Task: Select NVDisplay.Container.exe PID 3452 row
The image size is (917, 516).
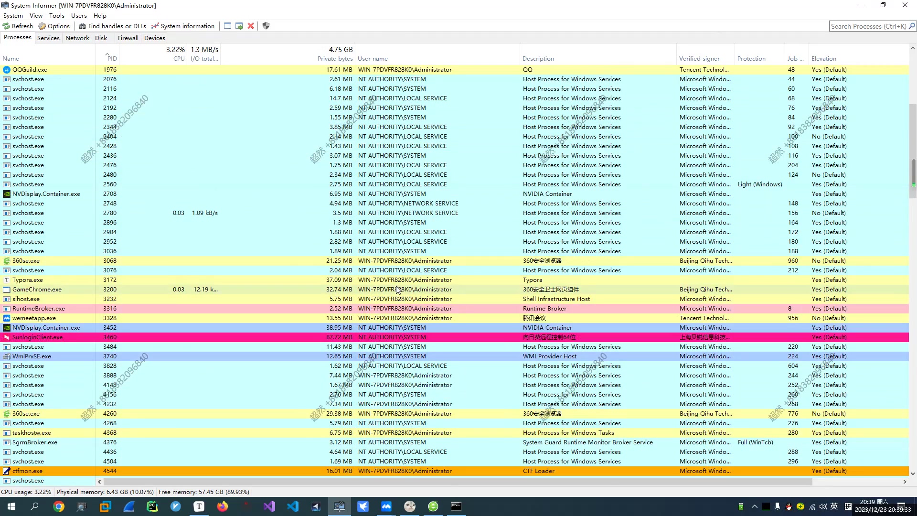Action: pyautogui.click(x=454, y=327)
